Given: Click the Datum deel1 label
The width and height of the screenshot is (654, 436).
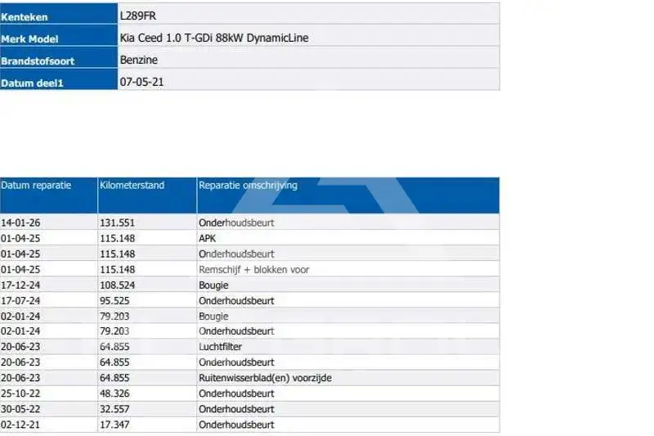Looking at the screenshot, I should (32, 83).
